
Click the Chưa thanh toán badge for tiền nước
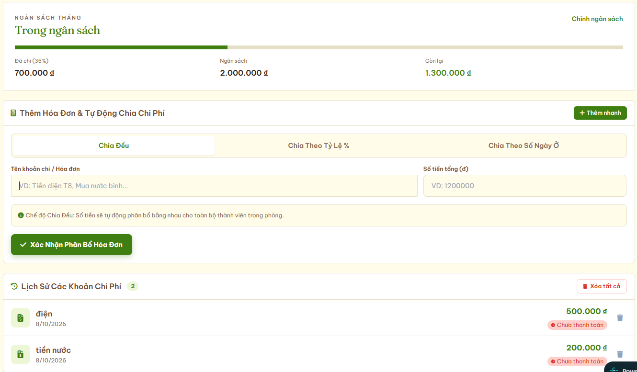coord(577,361)
